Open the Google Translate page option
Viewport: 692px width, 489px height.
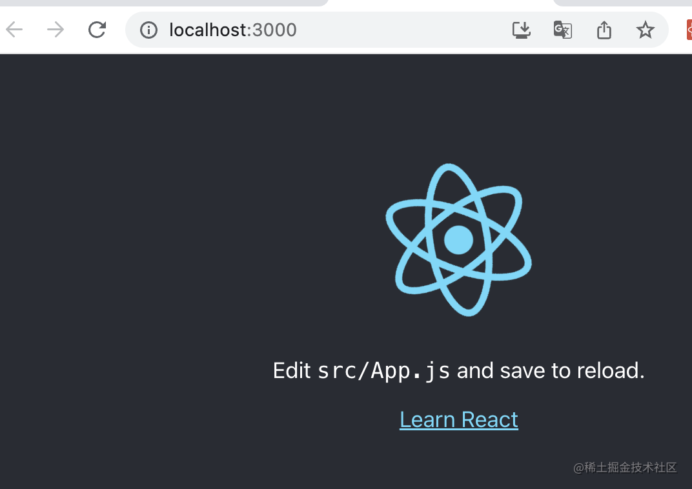pos(563,30)
